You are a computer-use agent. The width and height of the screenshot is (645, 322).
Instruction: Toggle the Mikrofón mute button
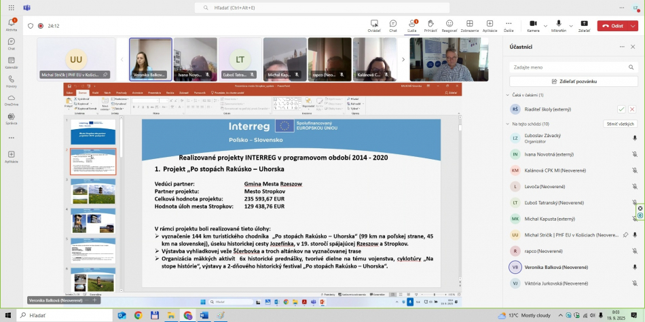558,25
